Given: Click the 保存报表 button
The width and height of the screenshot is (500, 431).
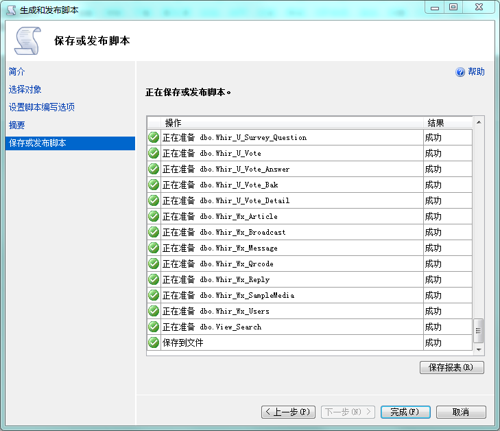Looking at the screenshot, I should [451, 367].
